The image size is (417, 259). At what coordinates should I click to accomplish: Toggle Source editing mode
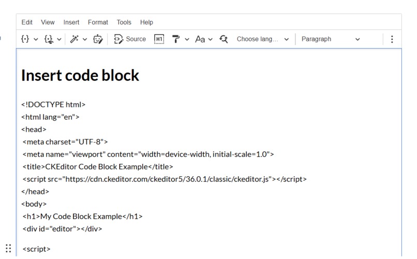tap(130, 39)
